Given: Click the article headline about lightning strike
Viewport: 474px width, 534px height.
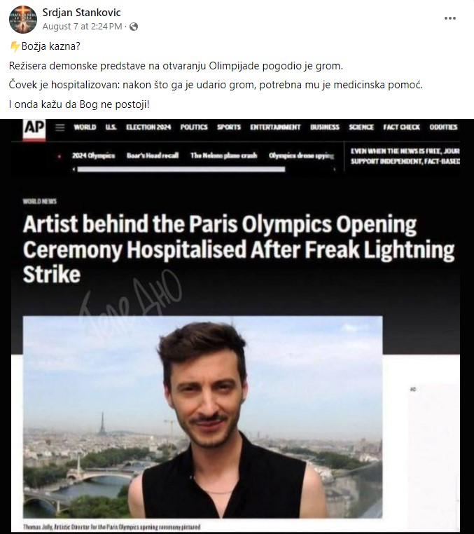Looking at the screenshot, I should [x=239, y=249].
